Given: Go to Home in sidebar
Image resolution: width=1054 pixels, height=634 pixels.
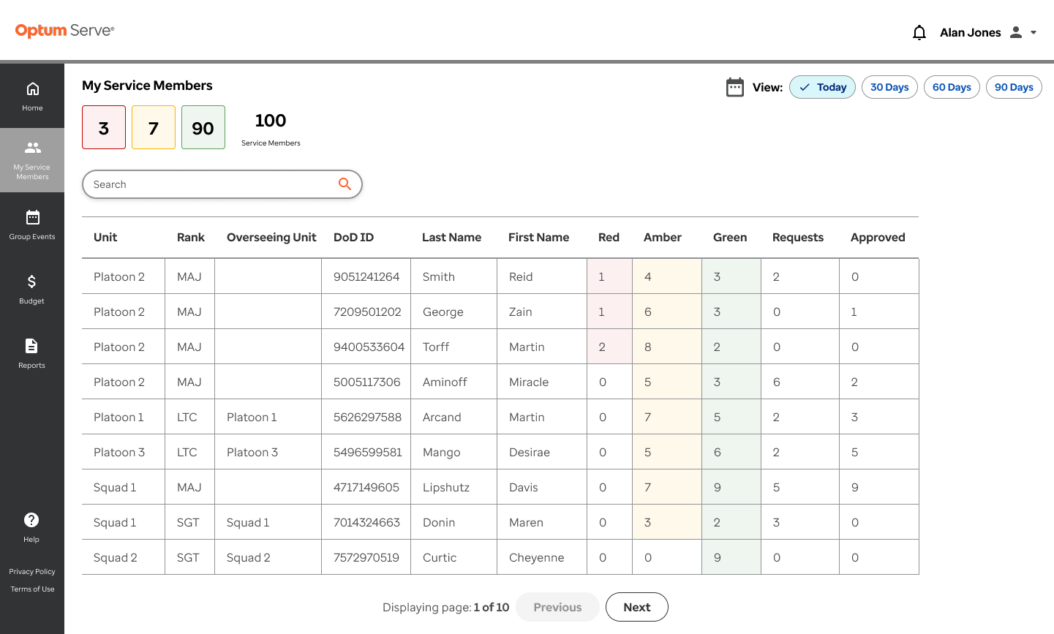Looking at the screenshot, I should point(32,97).
